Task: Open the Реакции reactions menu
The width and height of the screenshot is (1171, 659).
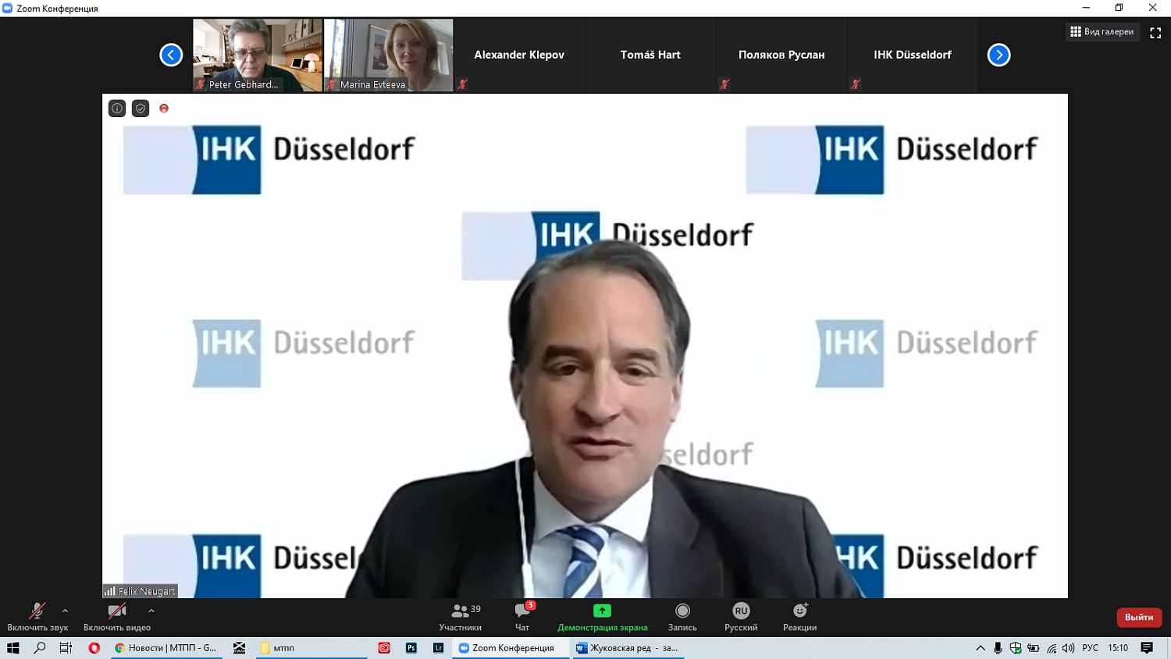Action: [x=800, y=616]
